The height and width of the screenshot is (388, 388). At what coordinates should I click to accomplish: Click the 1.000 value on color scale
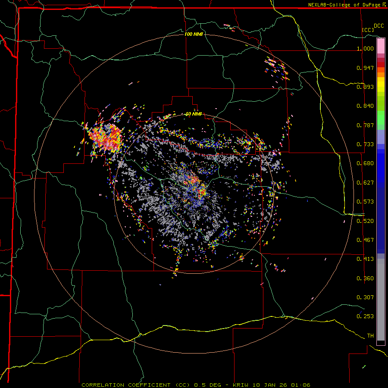tap(365, 48)
